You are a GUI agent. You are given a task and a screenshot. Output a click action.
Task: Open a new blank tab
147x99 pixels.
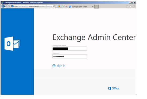[x=96, y=7]
